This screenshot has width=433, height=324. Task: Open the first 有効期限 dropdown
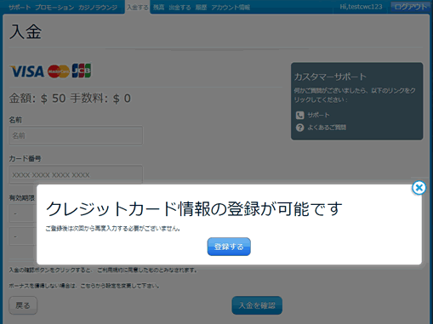(23, 213)
